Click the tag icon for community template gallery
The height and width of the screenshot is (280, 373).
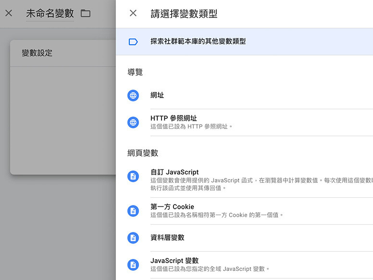(133, 42)
